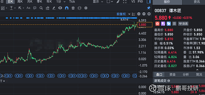Image resolution: width=205 pixels, height=95 pixels.
Task: Click the Hong Kong market flag icon
Action: (x=157, y=24)
